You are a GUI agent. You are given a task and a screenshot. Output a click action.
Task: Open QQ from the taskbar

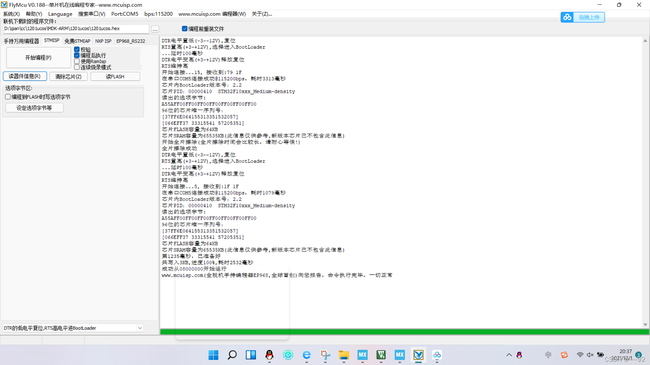tap(269, 355)
